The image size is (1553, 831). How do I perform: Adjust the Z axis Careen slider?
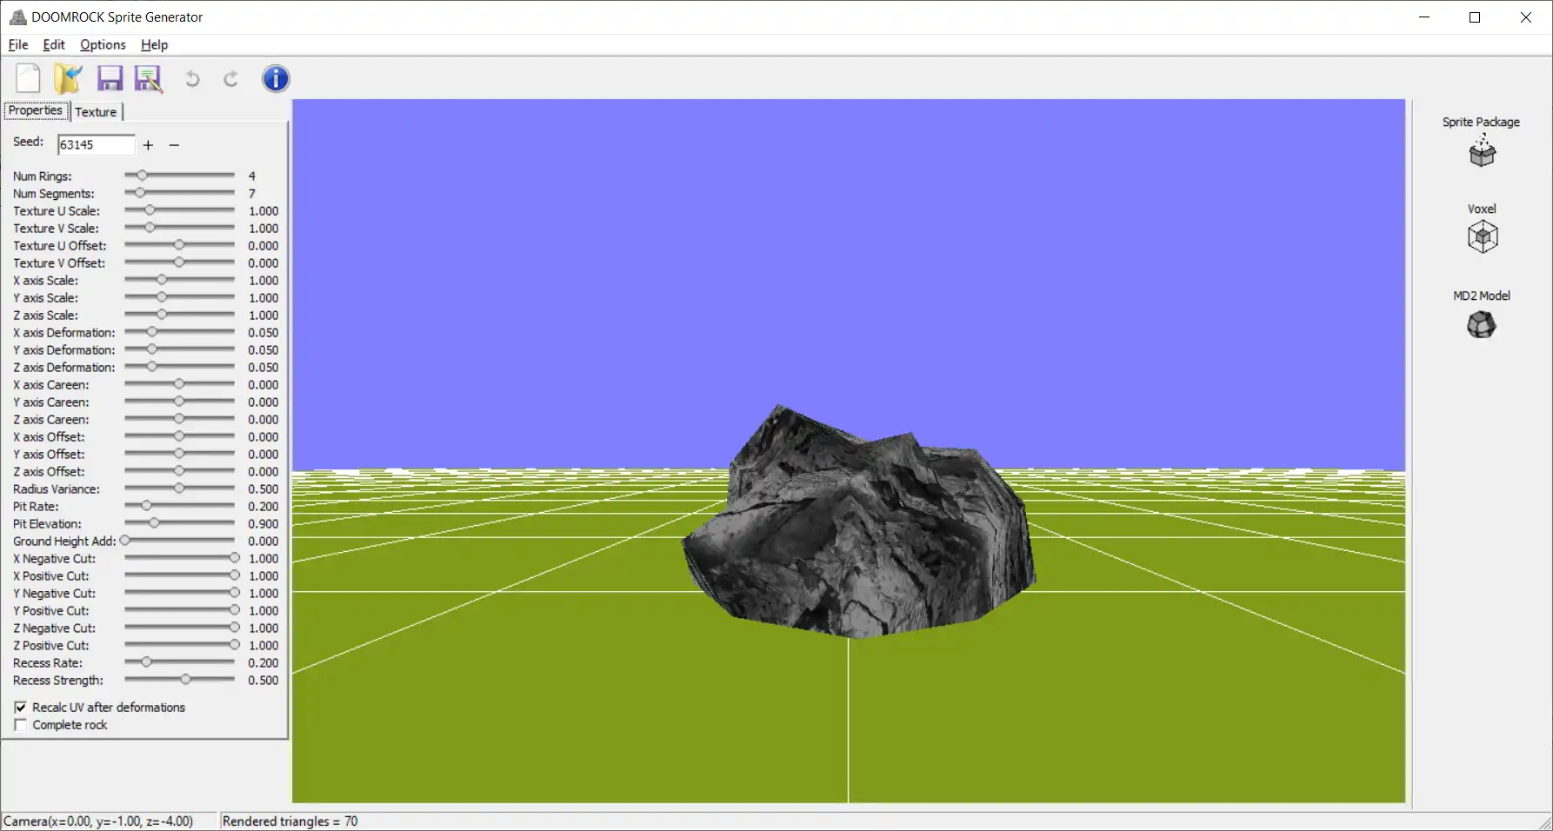coord(179,419)
